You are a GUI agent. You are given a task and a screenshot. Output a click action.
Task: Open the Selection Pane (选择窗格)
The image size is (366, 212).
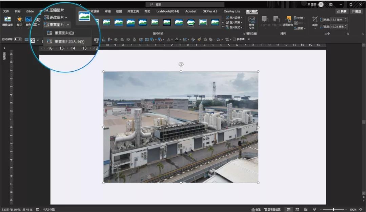pos(288,21)
